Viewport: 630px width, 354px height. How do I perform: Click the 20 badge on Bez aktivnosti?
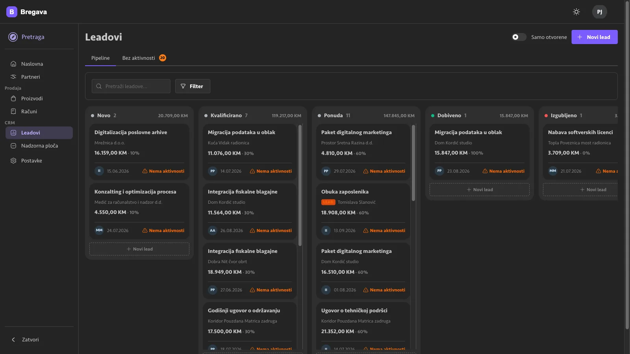click(x=162, y=58)
